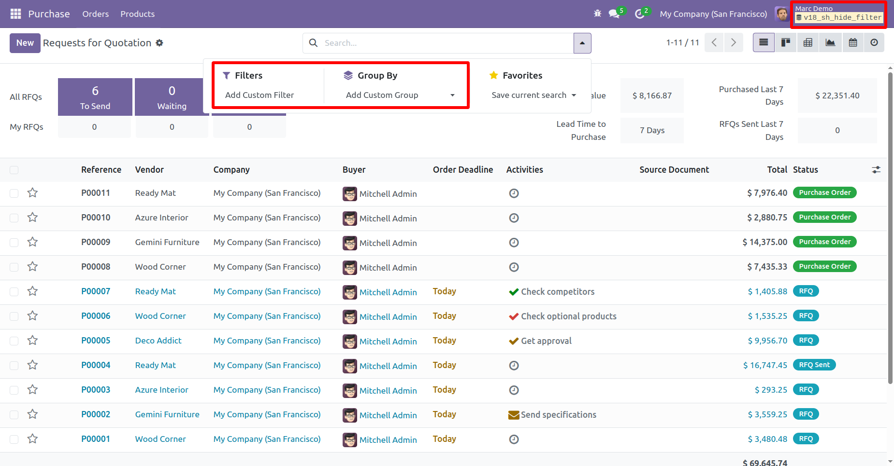Click green check activity for P00007
Screen dimensions: 894x466
tap(514, 292)
